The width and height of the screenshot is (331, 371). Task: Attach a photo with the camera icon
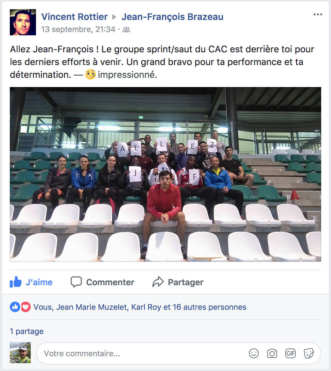[x=272, y=353]
